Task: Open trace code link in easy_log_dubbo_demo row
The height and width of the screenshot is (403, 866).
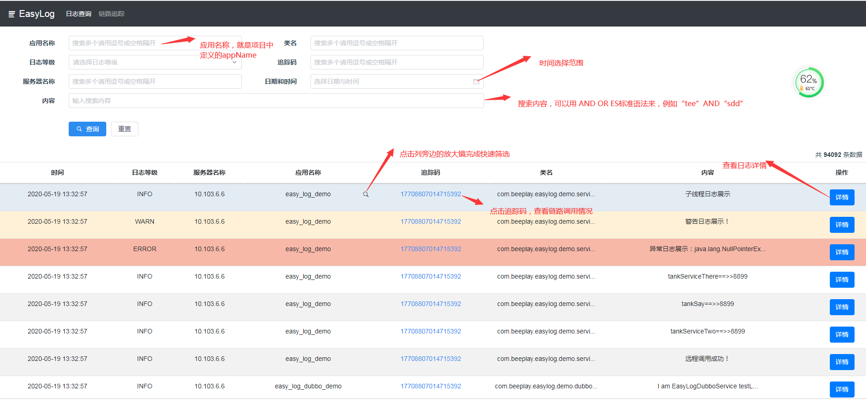Action: (430, 386)
